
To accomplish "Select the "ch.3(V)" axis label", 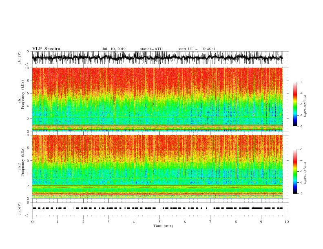I will pyautogui.click(x=20, y=209).
